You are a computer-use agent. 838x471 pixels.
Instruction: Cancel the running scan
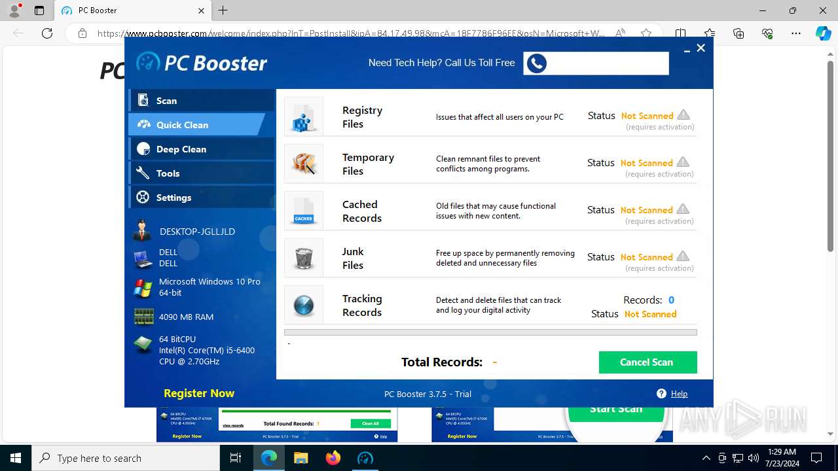coord(647,362)
